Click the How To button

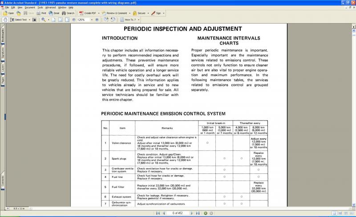[130, 20]
